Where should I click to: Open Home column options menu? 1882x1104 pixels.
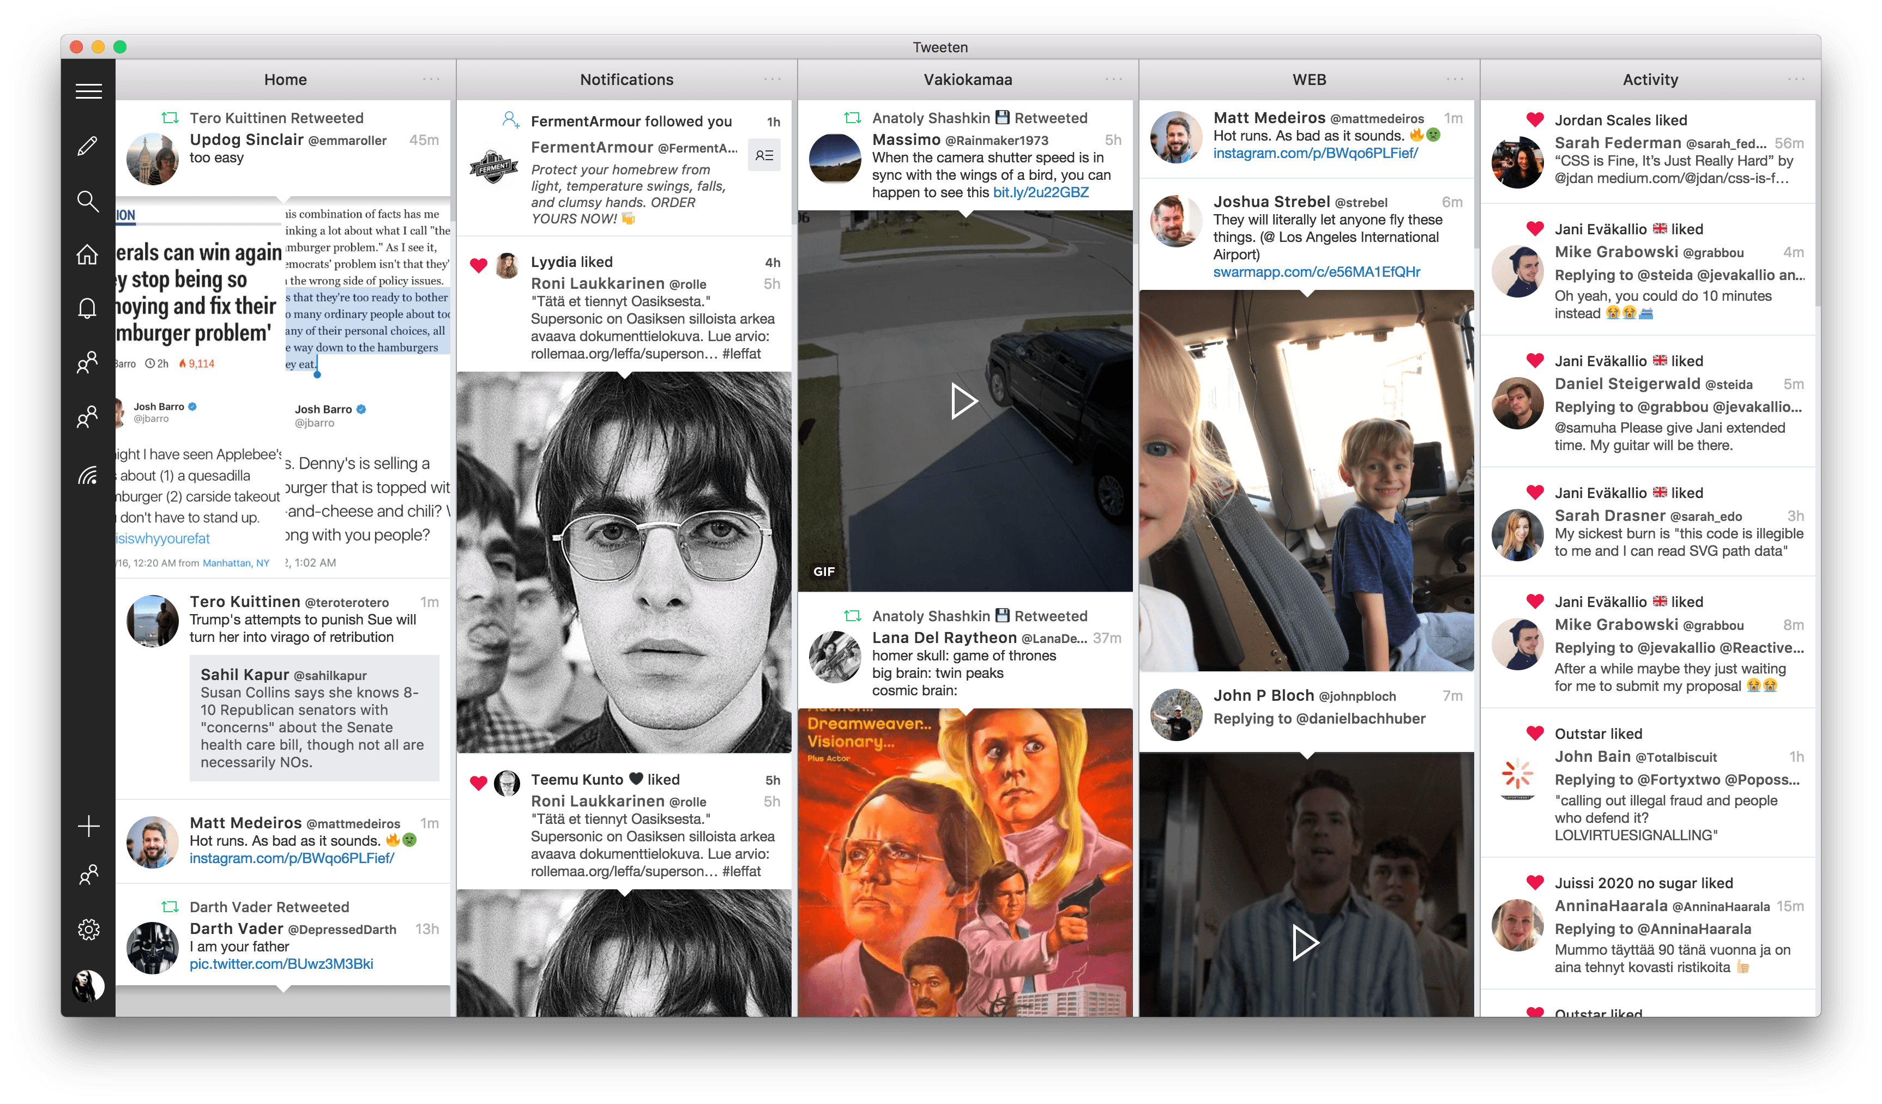click(431, 79)
